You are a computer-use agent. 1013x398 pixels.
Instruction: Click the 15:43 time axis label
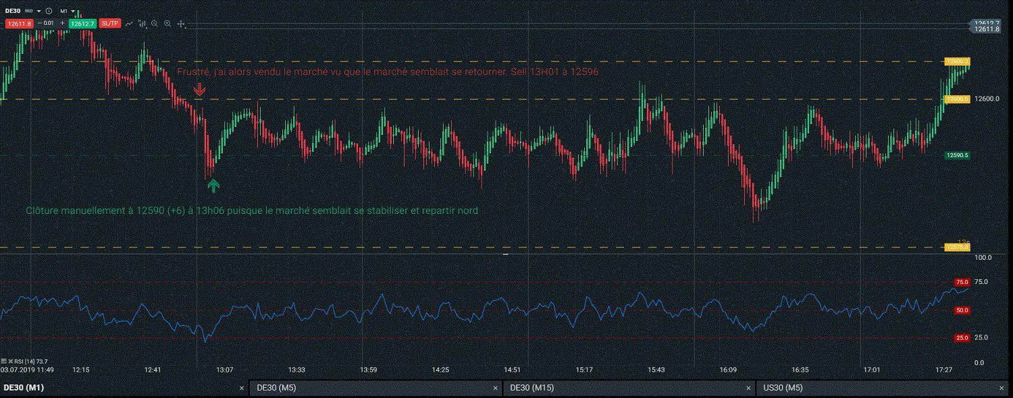coord(656,370)
